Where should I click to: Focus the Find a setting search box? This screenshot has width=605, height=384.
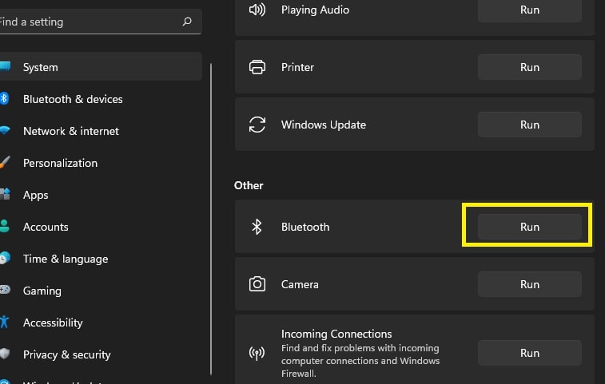(x=101, y=22)
